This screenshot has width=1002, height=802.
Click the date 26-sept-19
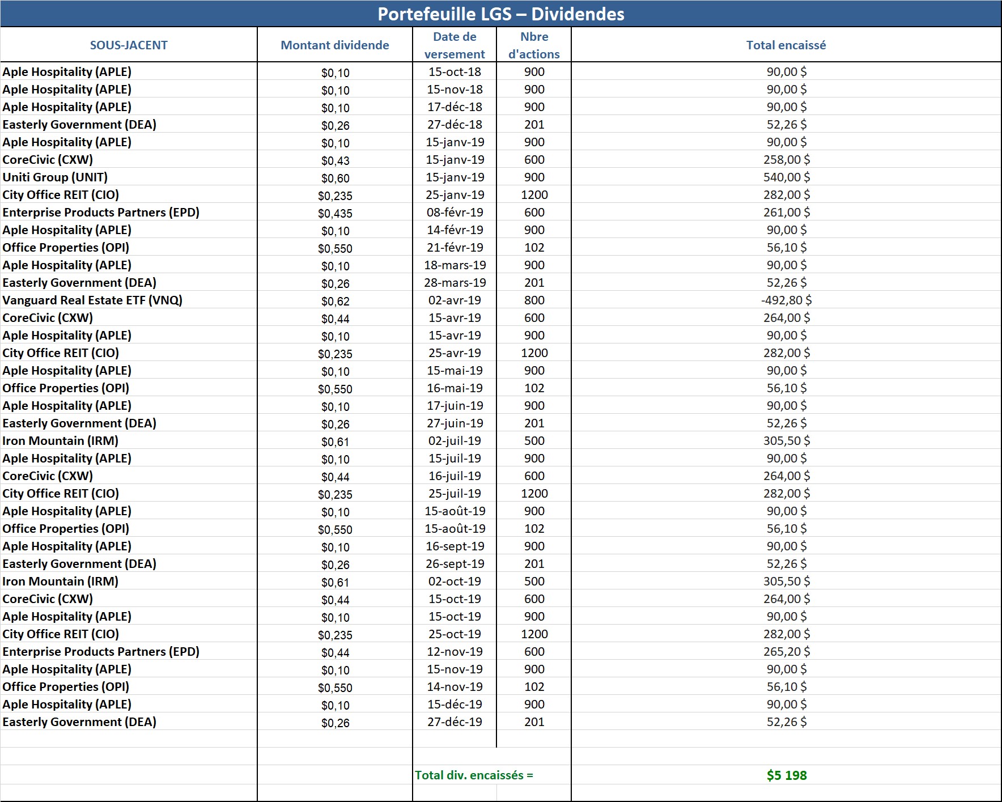(x=455, y=564)
